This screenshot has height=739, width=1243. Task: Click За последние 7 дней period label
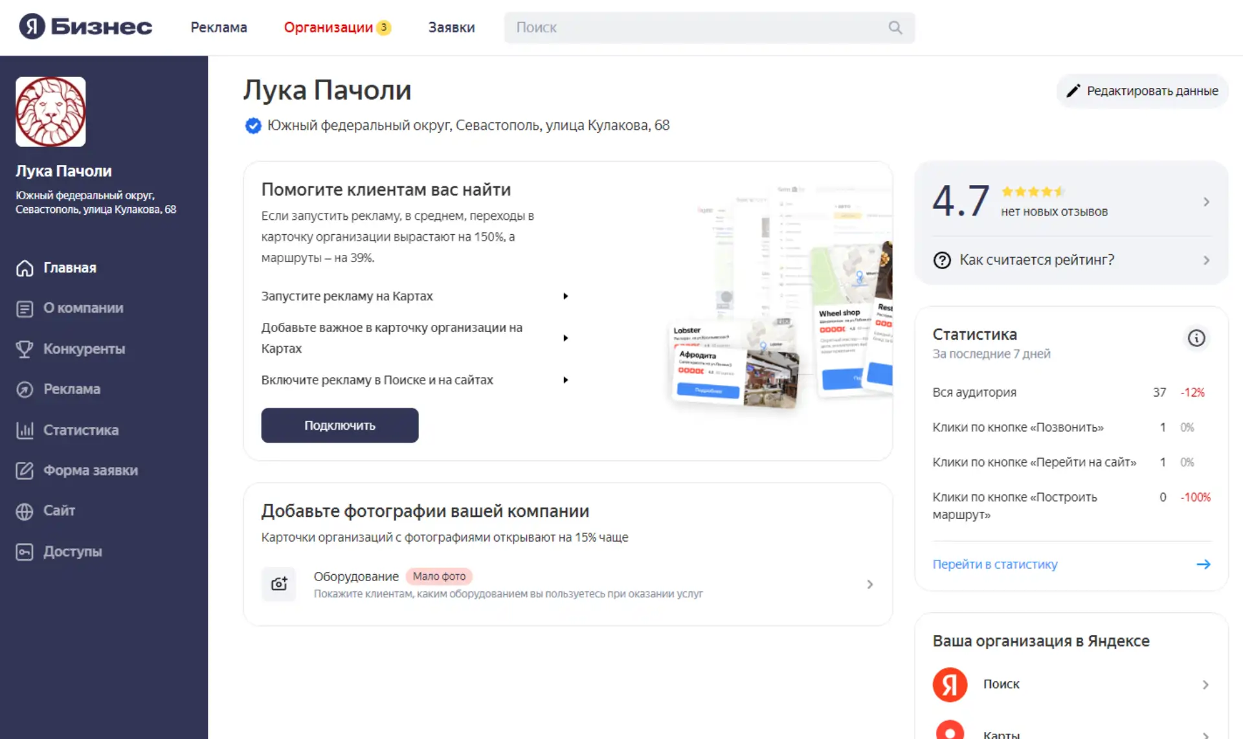click(991, 354)
